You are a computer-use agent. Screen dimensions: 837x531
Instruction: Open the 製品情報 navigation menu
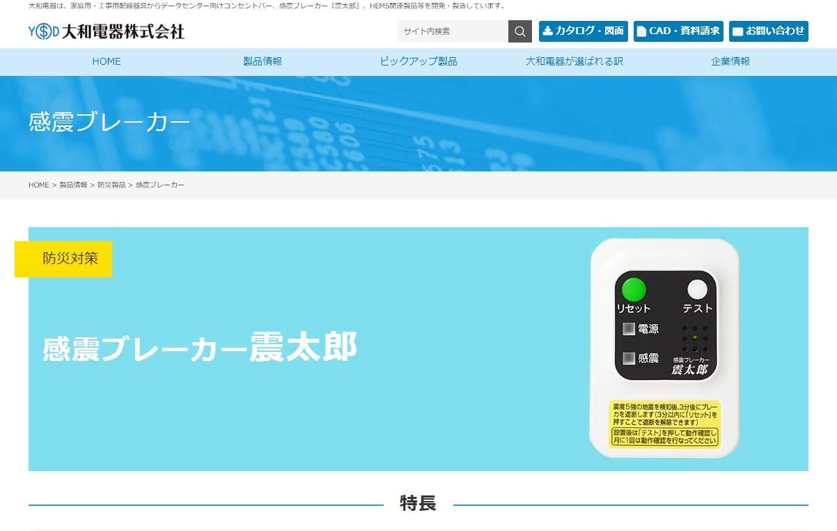(x=263, y=61)
